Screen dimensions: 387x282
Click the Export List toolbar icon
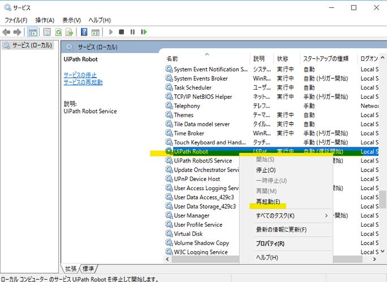(x=70, y=32)
